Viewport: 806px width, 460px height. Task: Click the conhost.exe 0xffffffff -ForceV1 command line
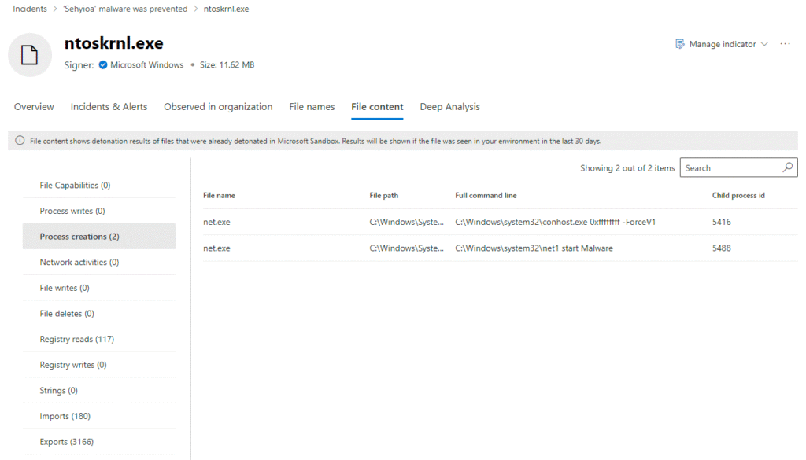(555, 222)
